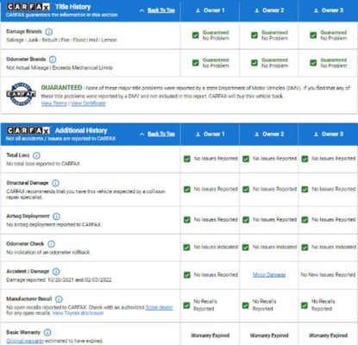The width and height of the screenshot is (358, 345).
Task: Select Owner 2 column in Title History
Action: [269, 10]
